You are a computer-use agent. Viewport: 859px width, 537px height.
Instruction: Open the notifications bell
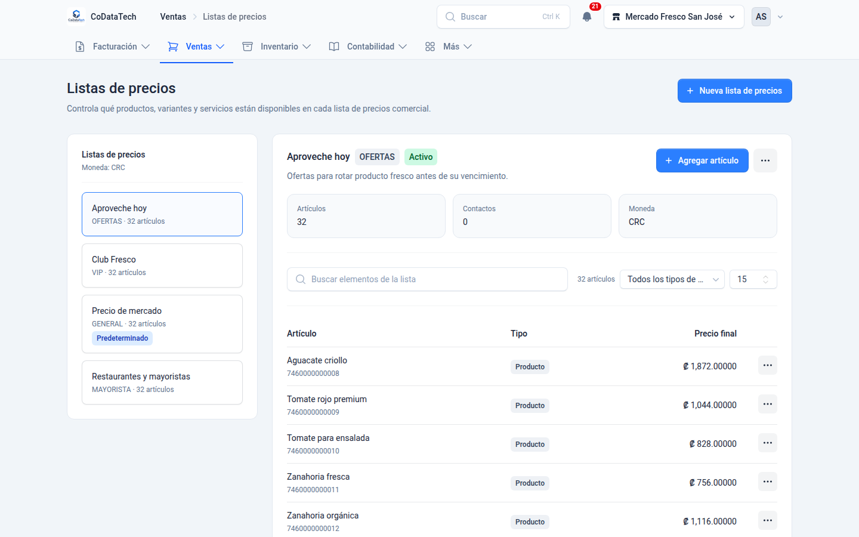587,17
